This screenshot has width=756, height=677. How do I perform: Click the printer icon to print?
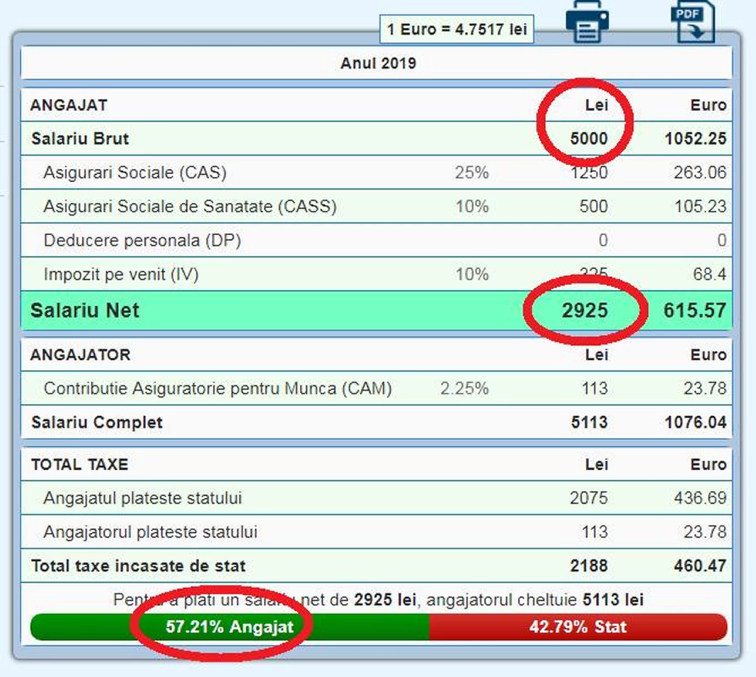[587, 23]
